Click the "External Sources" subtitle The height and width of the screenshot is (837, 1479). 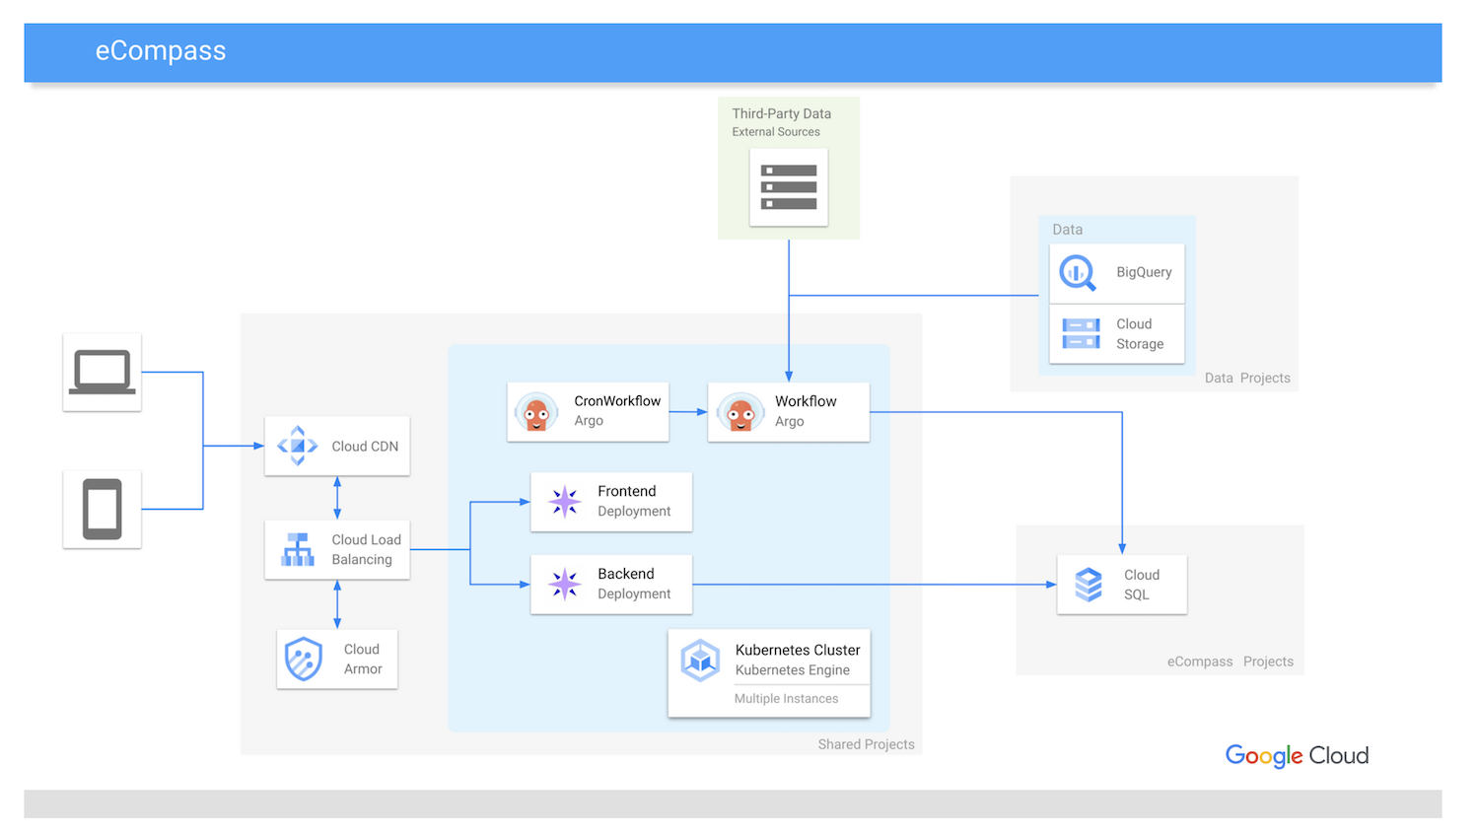[x=776, y=132]
